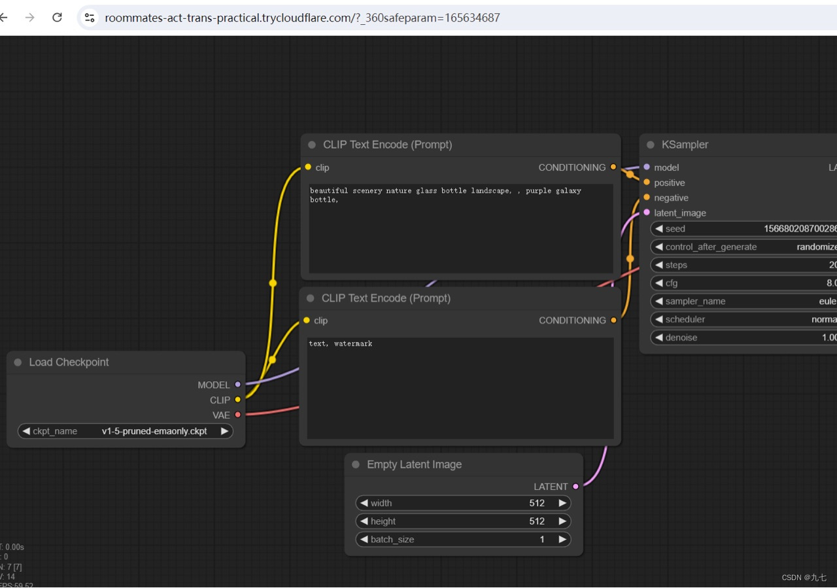Screen dimensions: 837x588
Task: Decrease height with left arrow
Action: pyautogui.click(x=364, y=521)
